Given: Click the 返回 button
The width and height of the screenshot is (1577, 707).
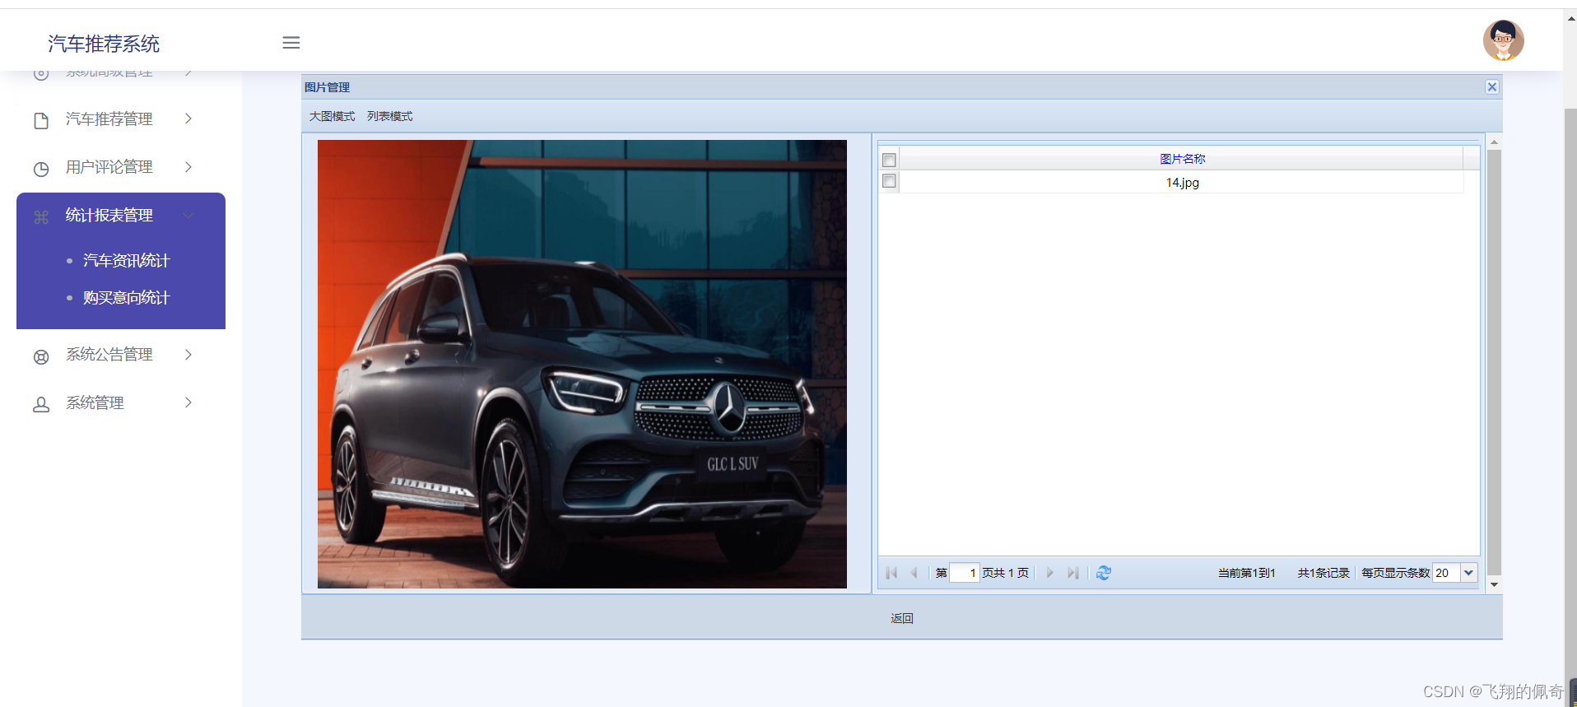Looking at the screenshot, I should (x=902, y=618).
